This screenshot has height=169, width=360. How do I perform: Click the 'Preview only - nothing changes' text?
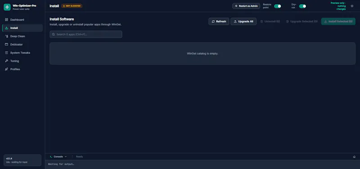click(338, 6)
